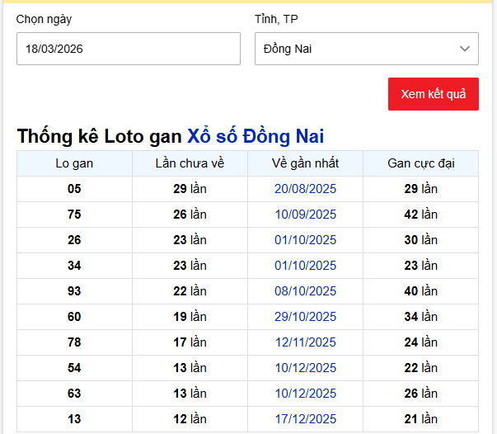Click the date link 20/08/2025
Screen dimensions: 497x434
pos(305,189)
